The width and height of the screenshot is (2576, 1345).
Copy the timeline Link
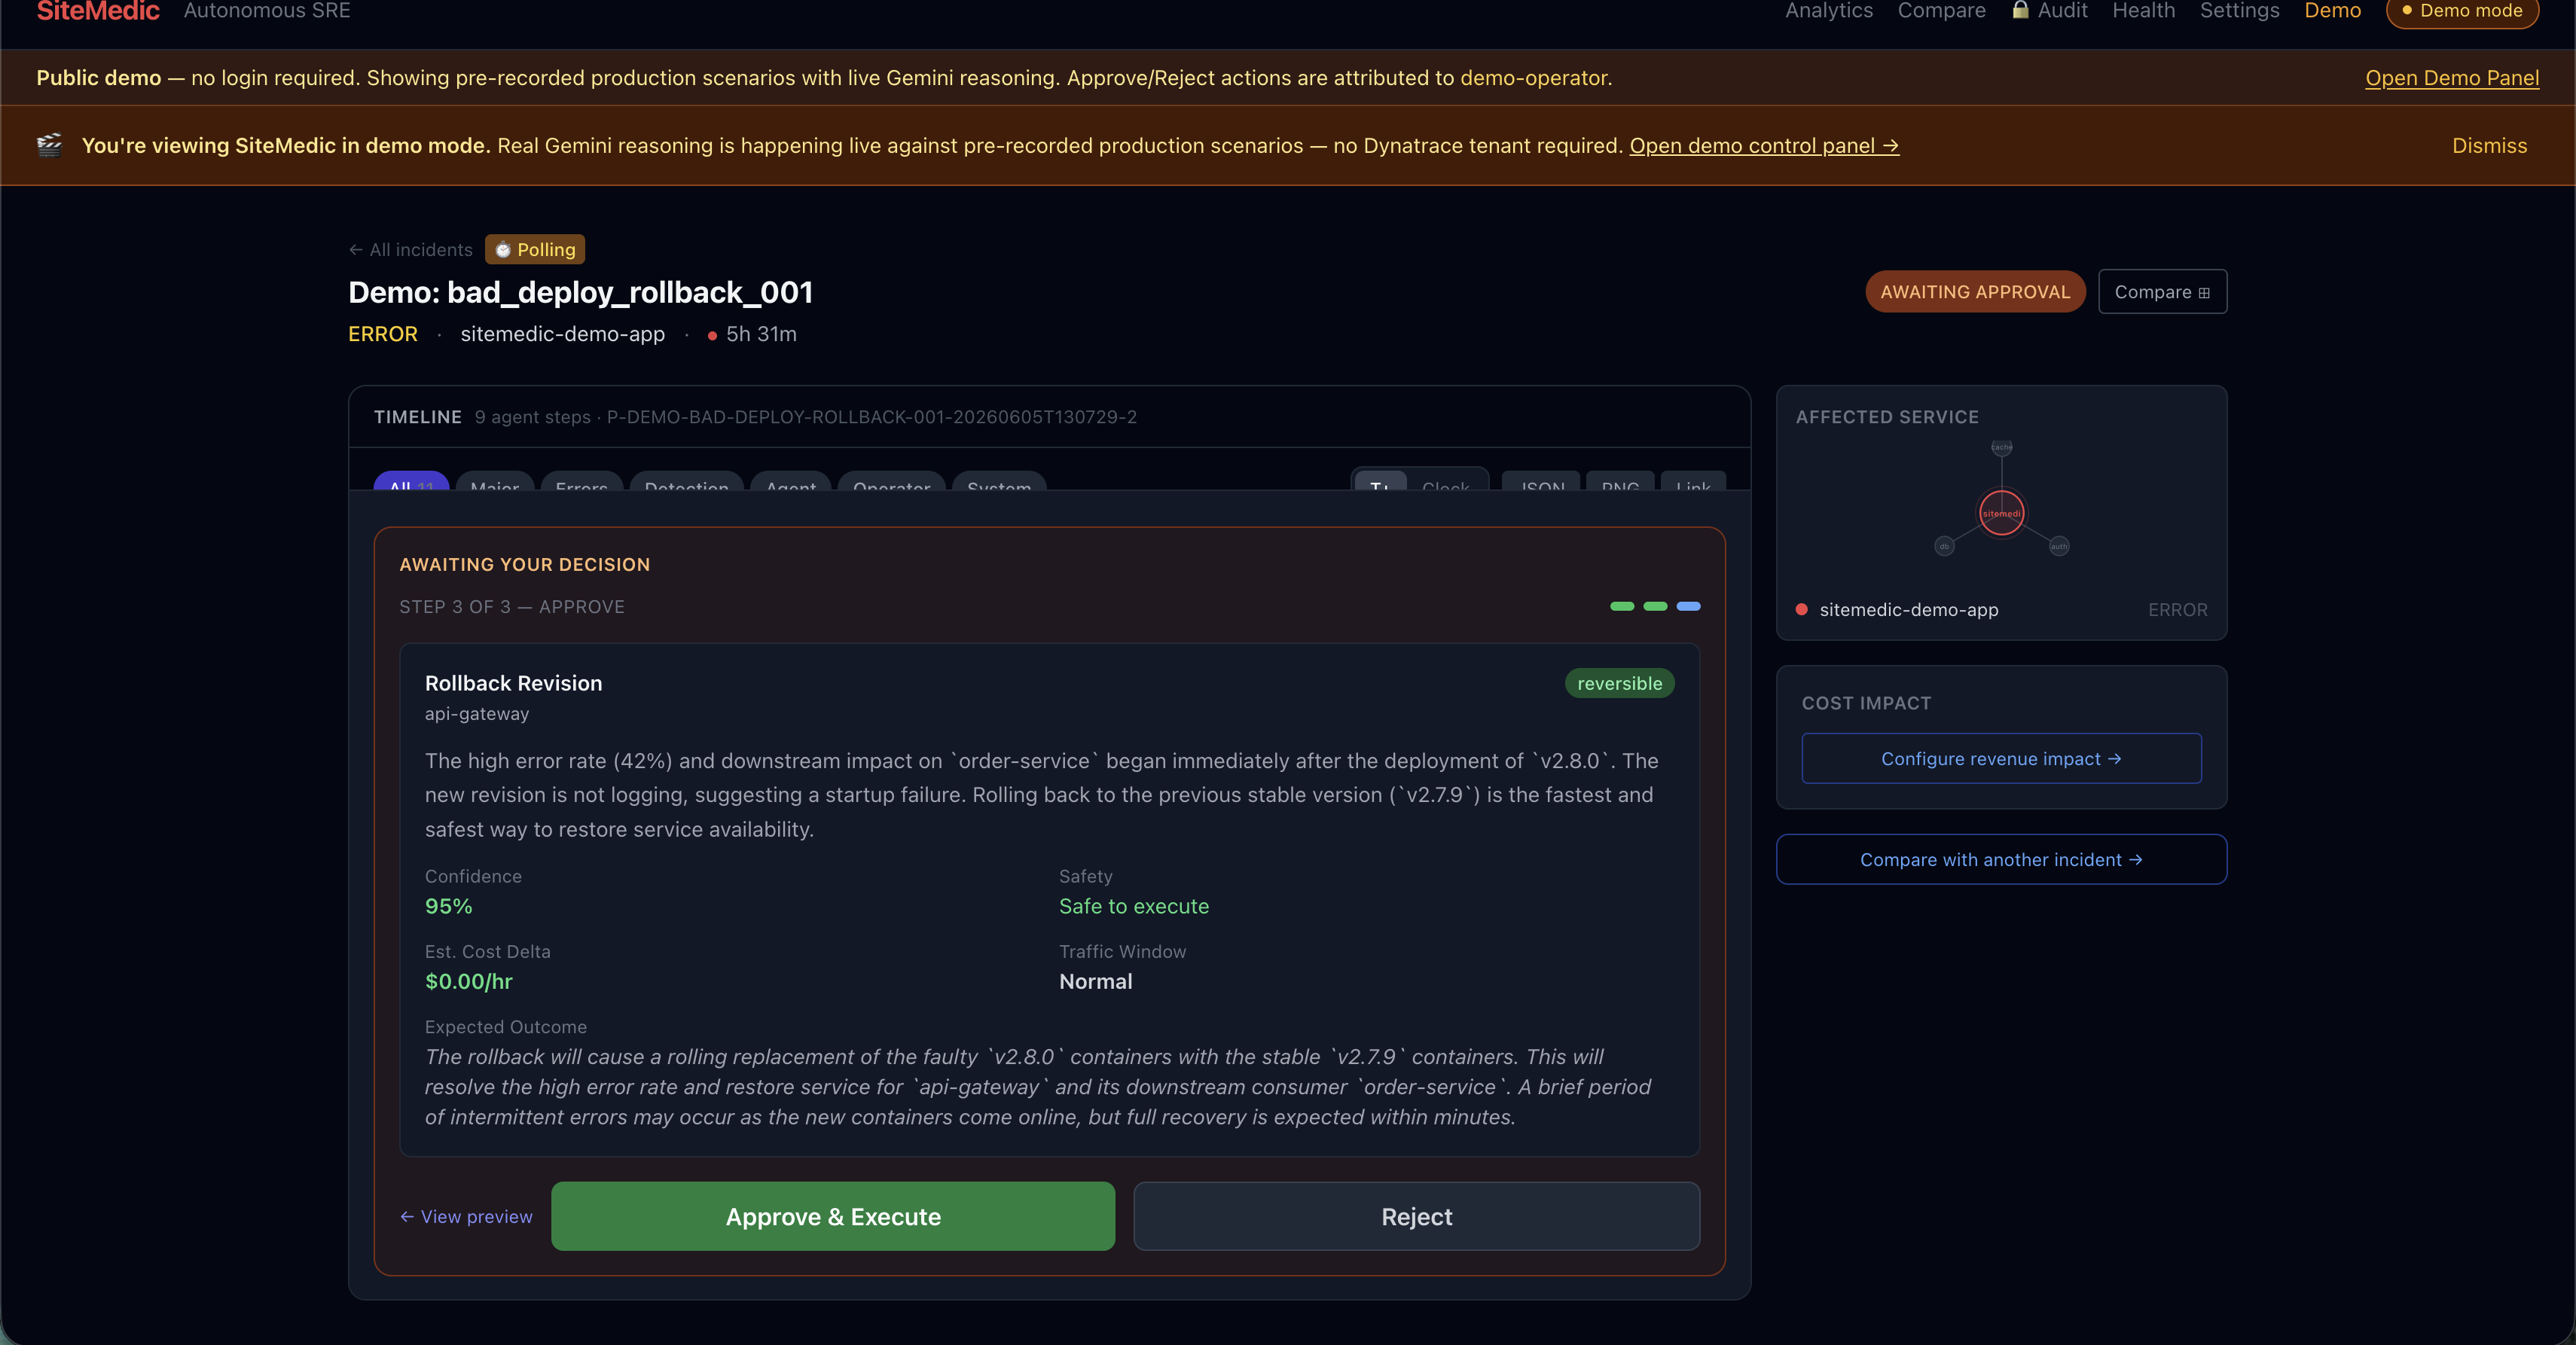(x=1693, y=482)
